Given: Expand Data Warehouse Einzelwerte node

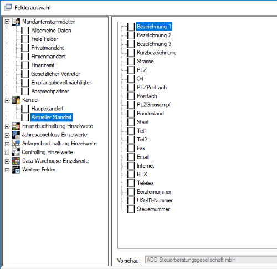Looking at the screenshot, I should click(x=7, y=161).
